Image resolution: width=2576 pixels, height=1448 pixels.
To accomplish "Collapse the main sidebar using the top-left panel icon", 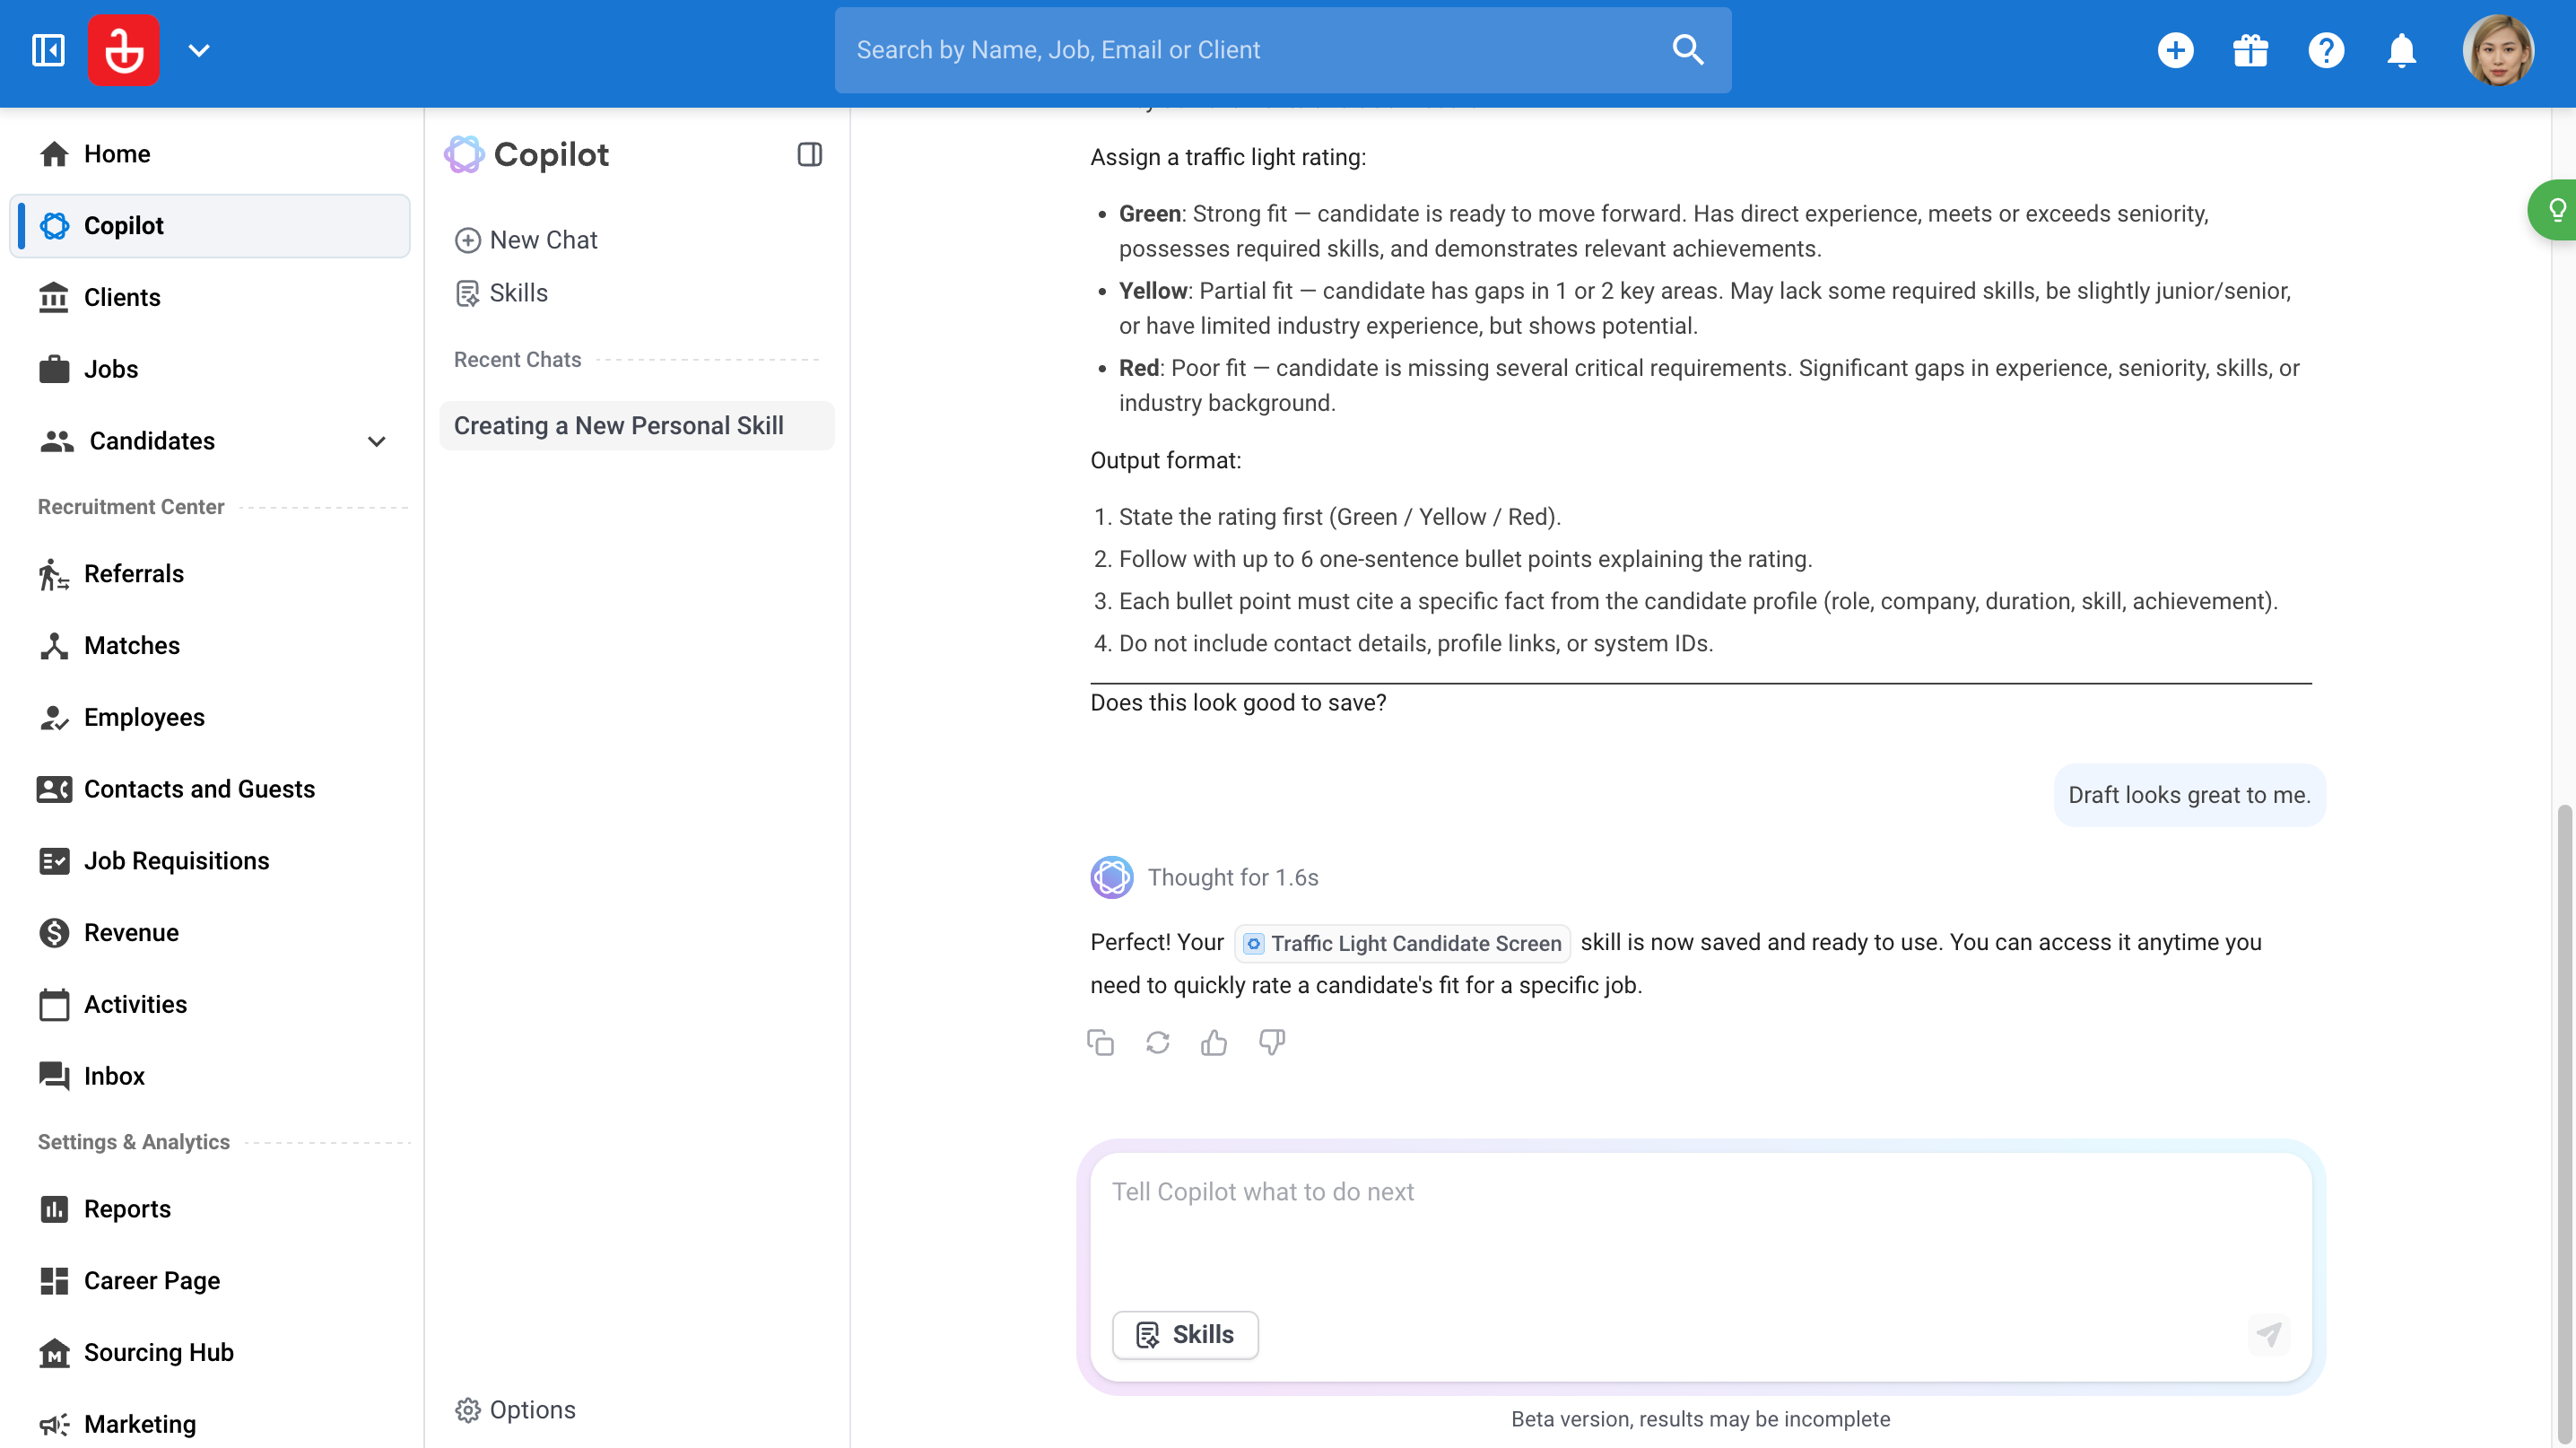I will click(48, 50).
